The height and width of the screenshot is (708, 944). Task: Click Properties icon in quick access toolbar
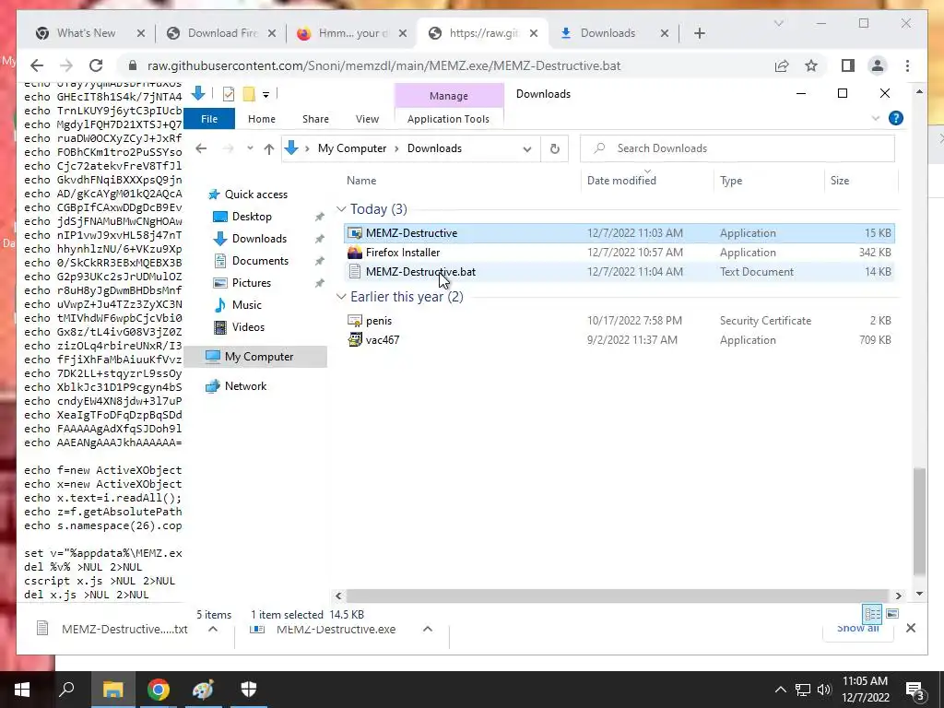tap(229, 94)
